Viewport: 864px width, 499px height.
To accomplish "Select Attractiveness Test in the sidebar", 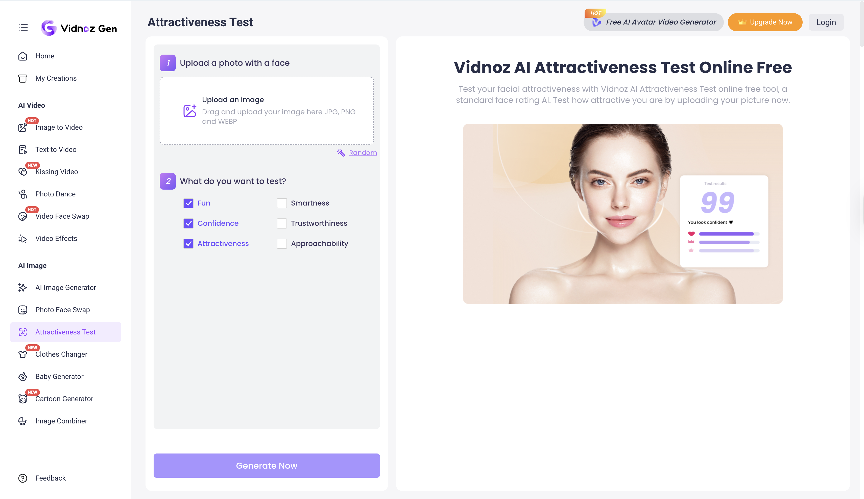I will pos(65,332).
